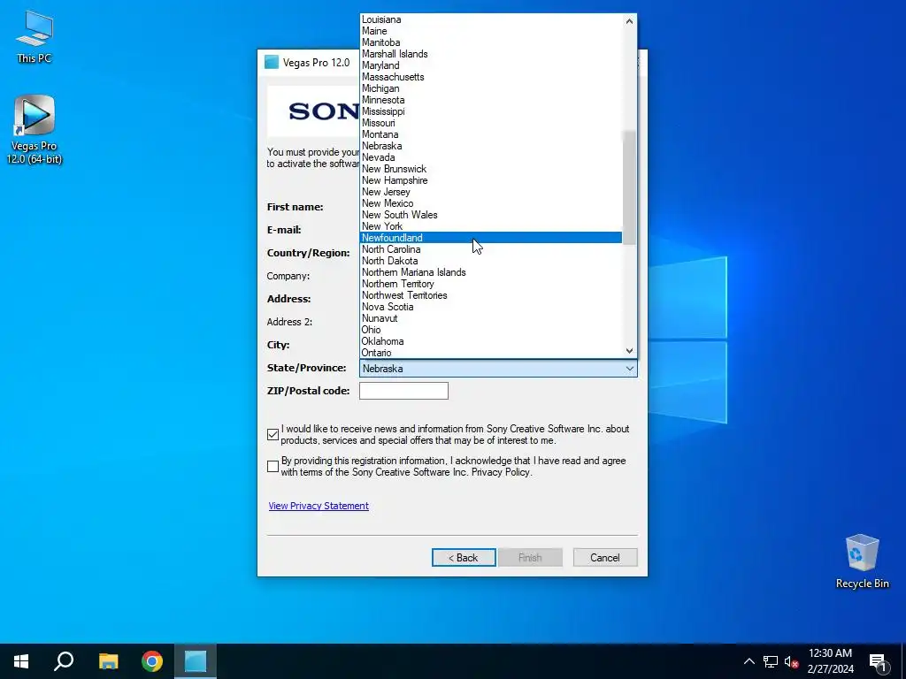Select Minnesota list entry
906x679 pixels.
click(490, 100)
